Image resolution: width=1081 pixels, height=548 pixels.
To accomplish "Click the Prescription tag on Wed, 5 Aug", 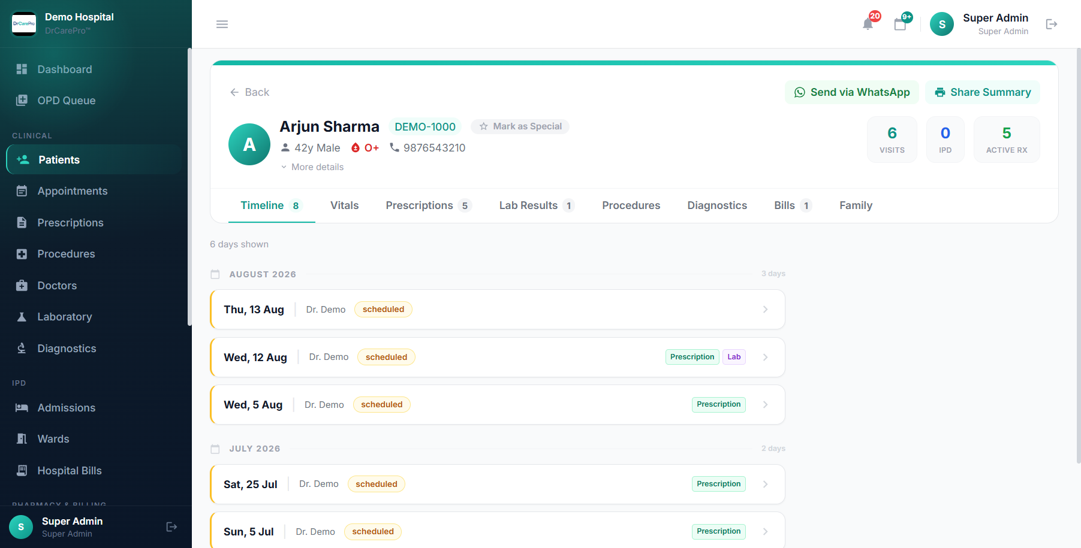I will [718, 404].
